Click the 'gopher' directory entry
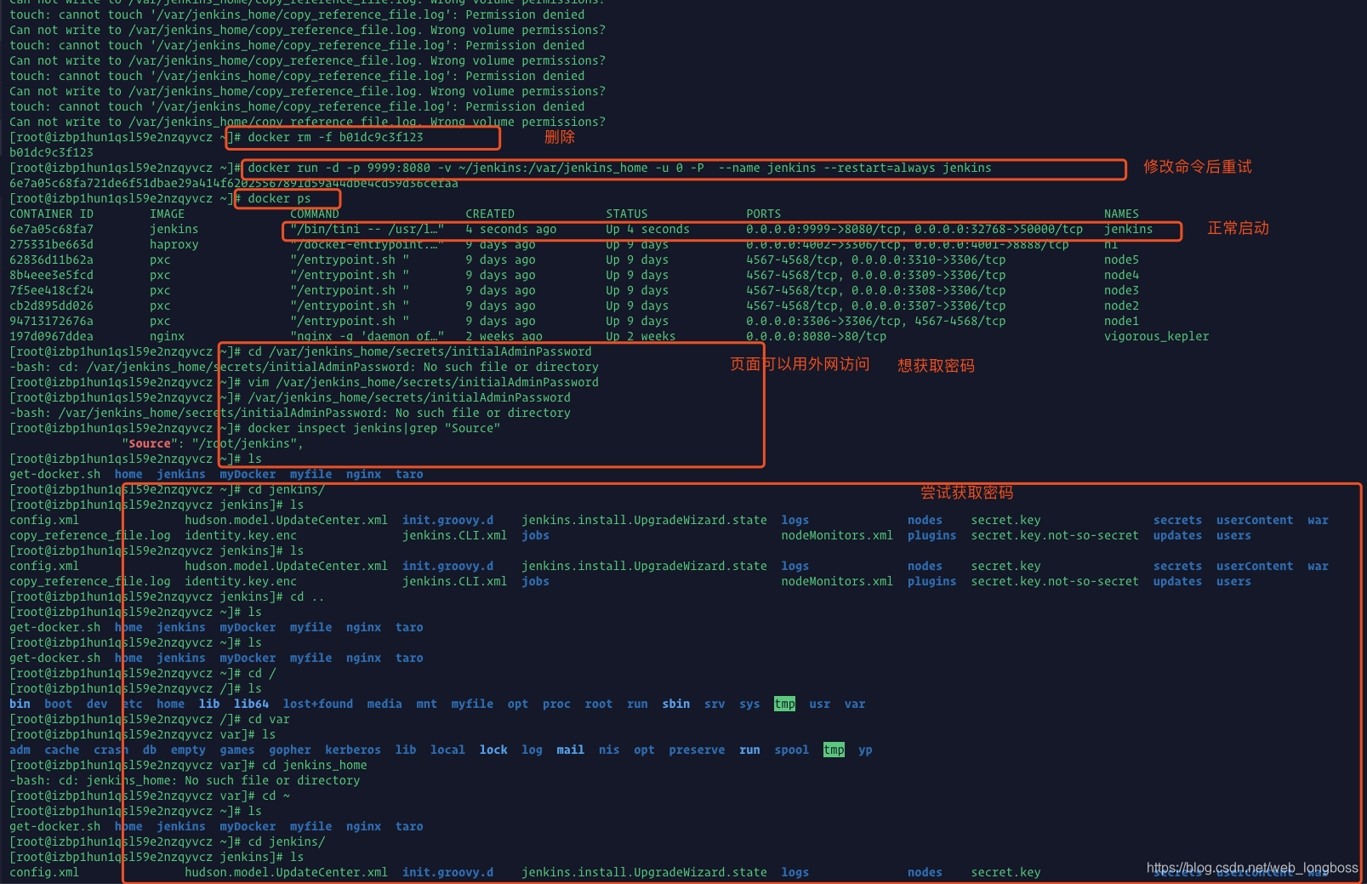This screenshot has width=1367, height=884. 289,750
